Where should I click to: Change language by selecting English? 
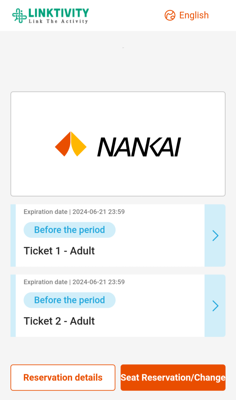coord(194,15)
